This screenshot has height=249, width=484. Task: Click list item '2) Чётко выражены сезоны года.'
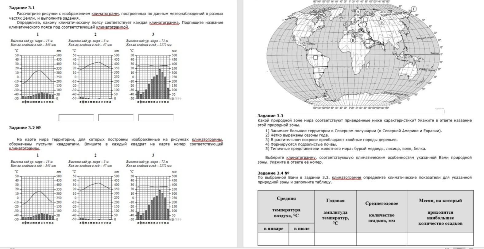[x=297, y=135]
